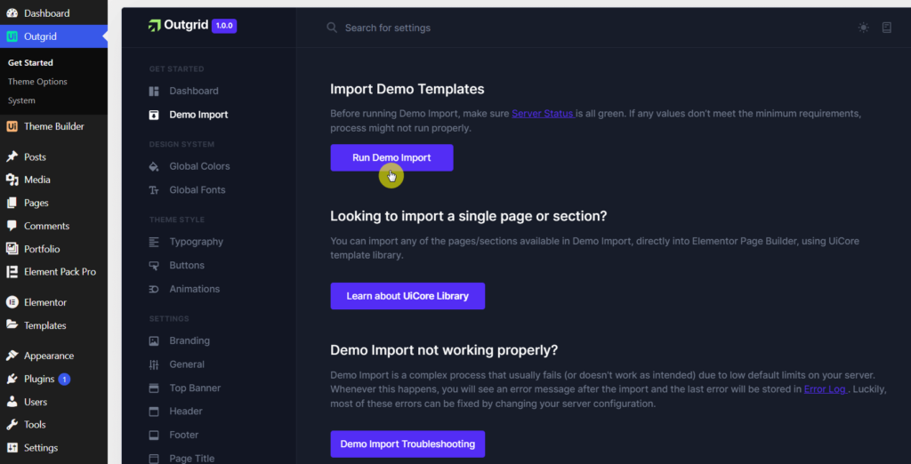Open Theme Options submenu item

pos(37,82)
